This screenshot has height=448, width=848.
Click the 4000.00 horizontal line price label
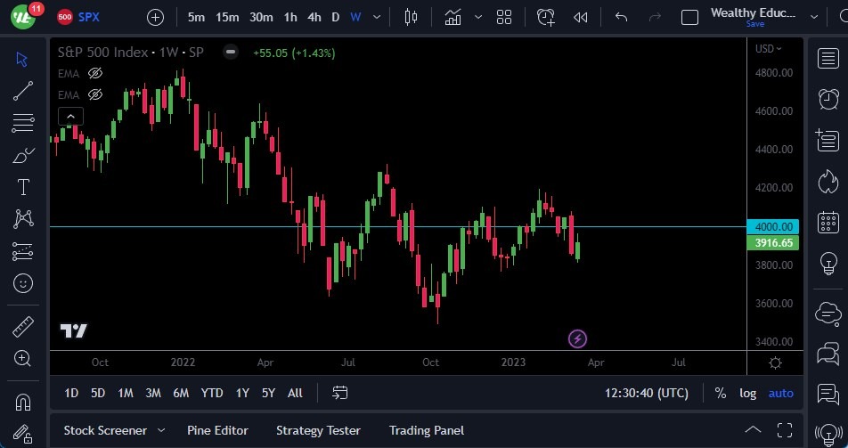click(x=773, y=227)
